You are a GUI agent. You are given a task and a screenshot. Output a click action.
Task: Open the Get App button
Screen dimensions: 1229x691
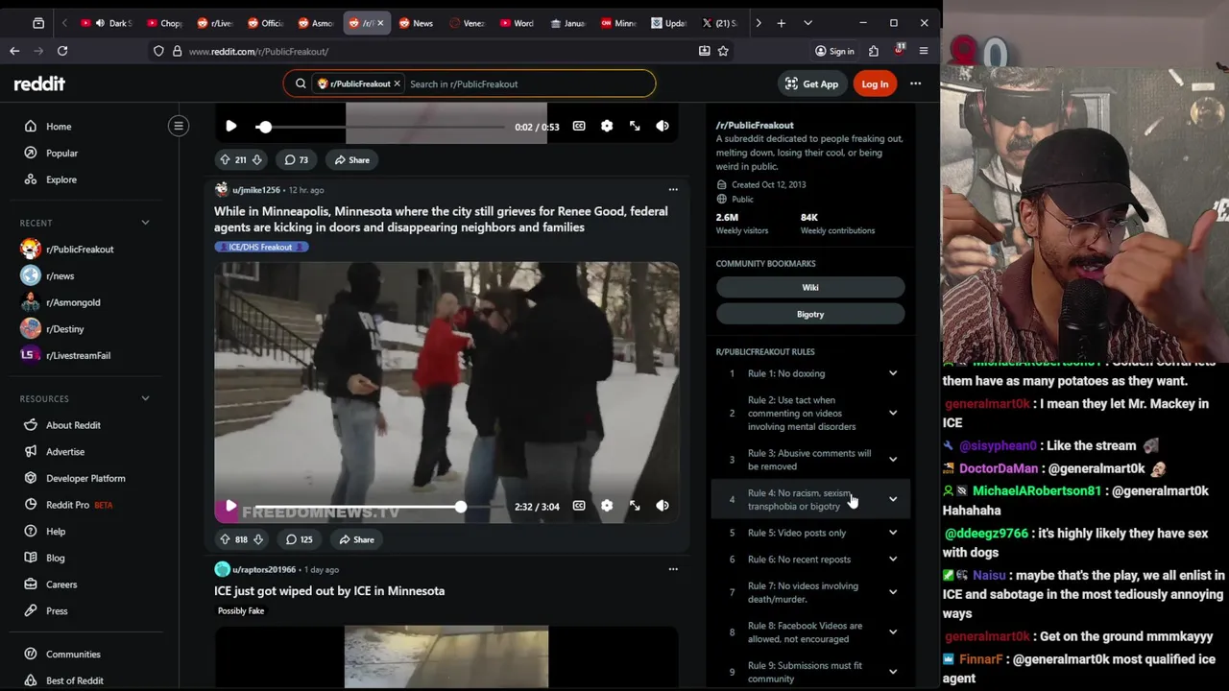coord(811,83)
